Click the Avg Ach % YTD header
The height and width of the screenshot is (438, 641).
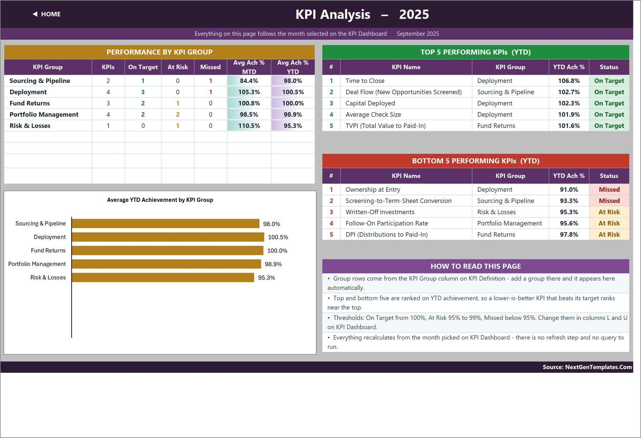(x=293, y=67)
